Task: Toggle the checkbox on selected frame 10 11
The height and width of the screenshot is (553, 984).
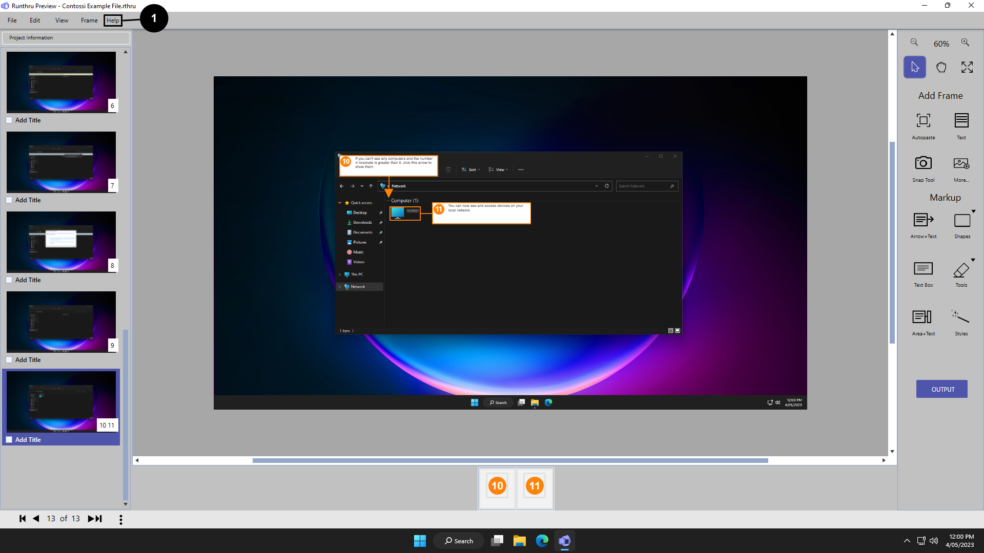Action: coord(9,440)
